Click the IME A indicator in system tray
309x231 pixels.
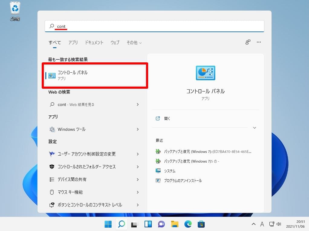(x=262, y=224)
